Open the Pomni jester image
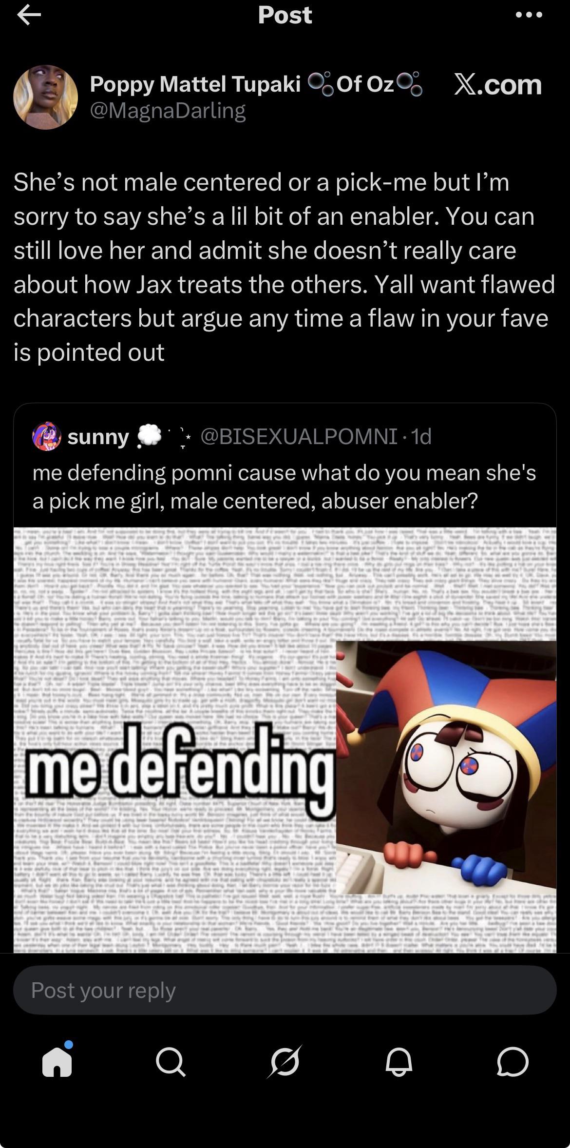This screenshot has height=1148, width=570. (x=446, y=767)
